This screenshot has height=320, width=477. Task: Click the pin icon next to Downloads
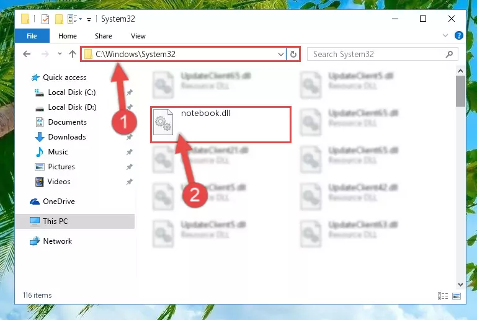pos(129,137)
